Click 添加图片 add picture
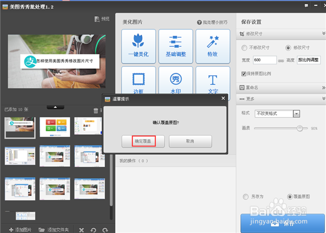 pos(20,230)
